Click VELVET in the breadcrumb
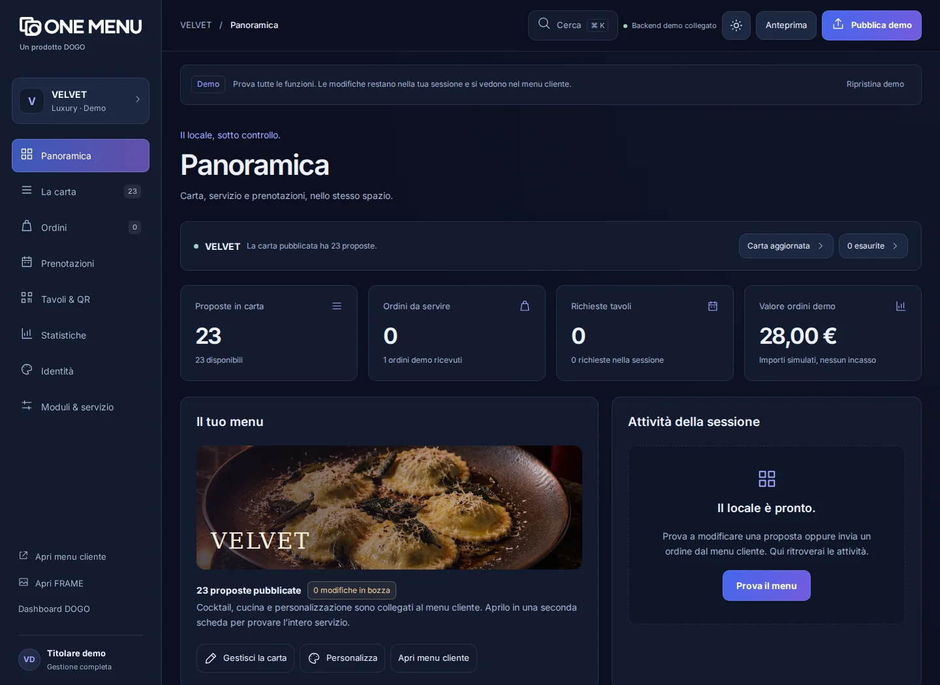This screenshot has width=940, height=685. tap(196, 25)
